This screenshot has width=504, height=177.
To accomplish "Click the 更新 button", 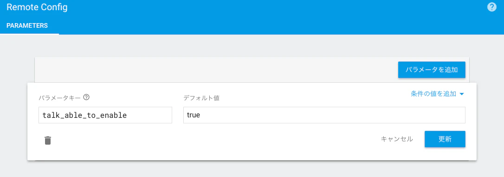I will click(445, 139).
